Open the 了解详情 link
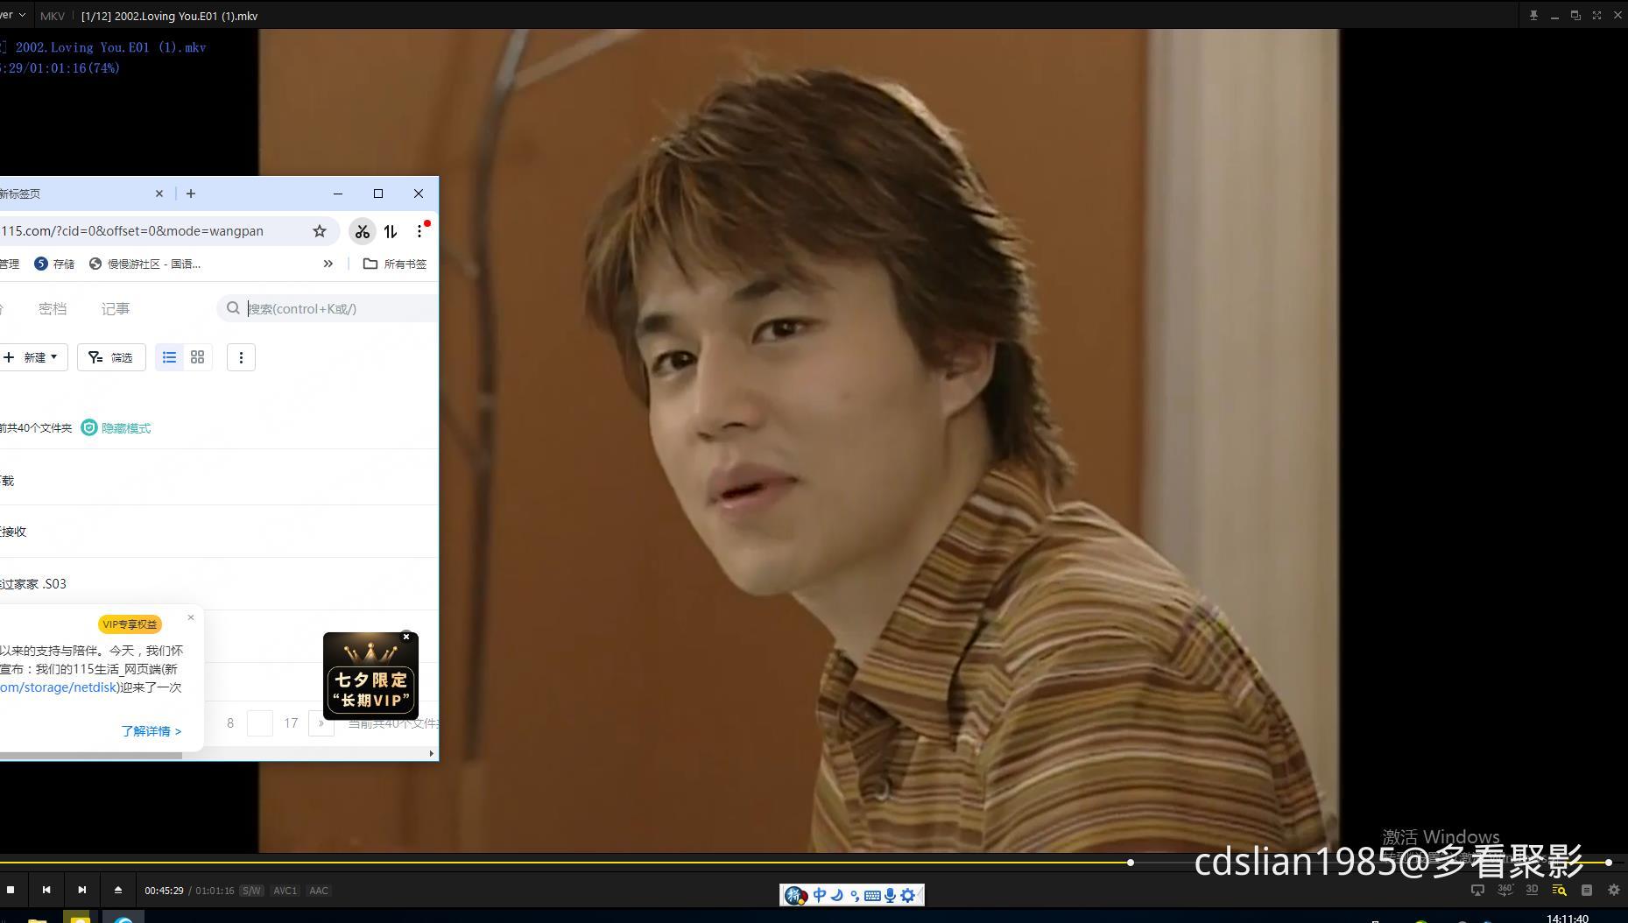 [152, 731]
